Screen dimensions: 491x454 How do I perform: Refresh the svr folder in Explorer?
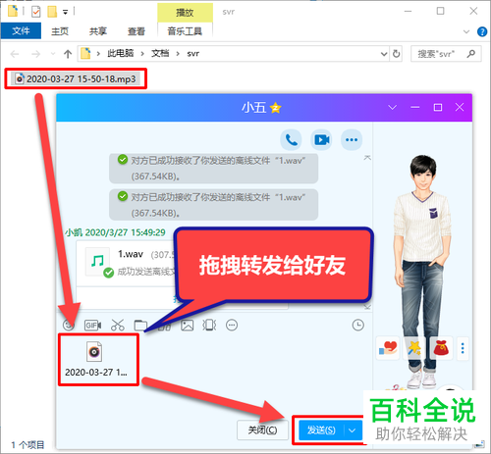(x=397, y=54)
